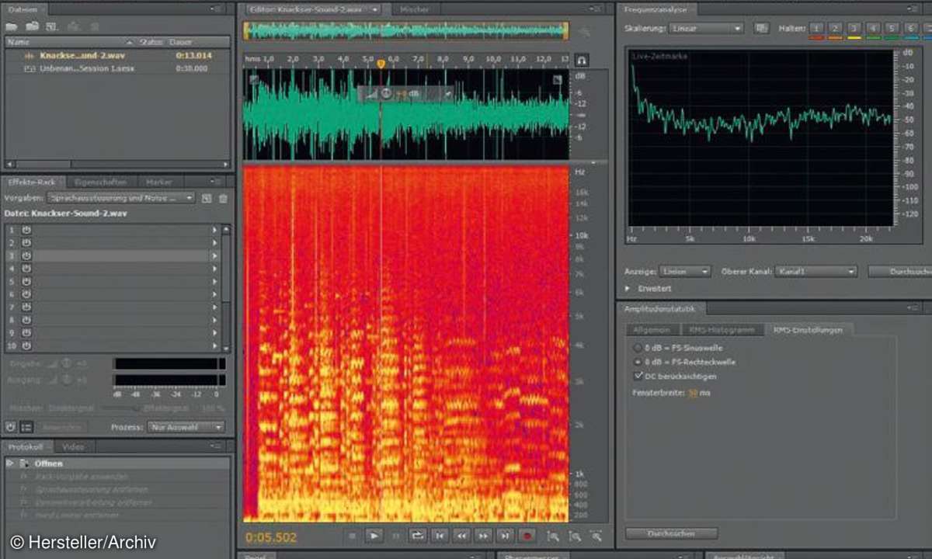
Task: Click the open file folder icon in Dateien
Action: click(x=12, y=26)
